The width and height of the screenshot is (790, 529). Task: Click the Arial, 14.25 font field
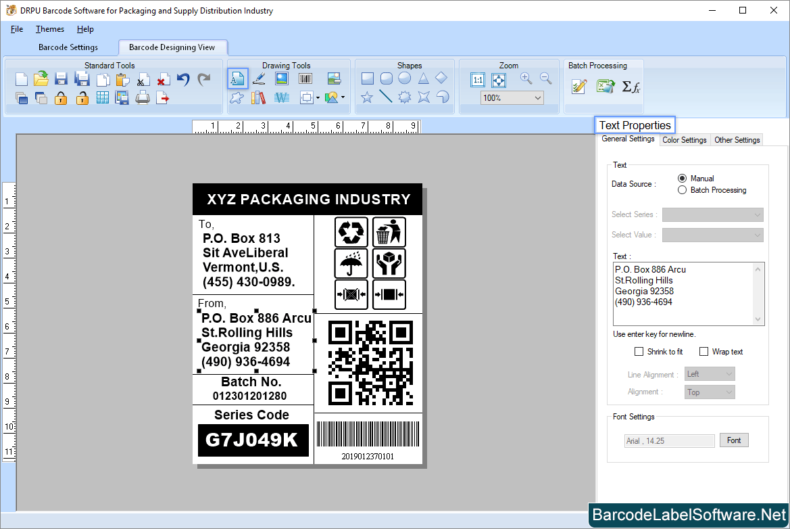669,441
